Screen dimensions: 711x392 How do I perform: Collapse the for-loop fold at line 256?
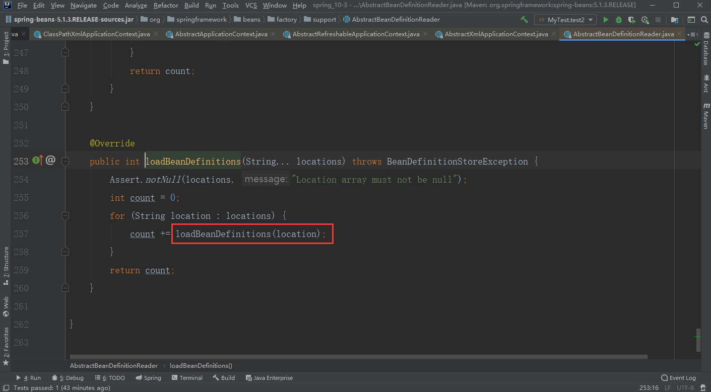[x=65, y=215]
